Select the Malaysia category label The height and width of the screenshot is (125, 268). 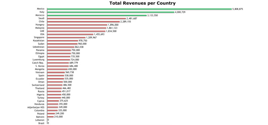tap(40, 28)
